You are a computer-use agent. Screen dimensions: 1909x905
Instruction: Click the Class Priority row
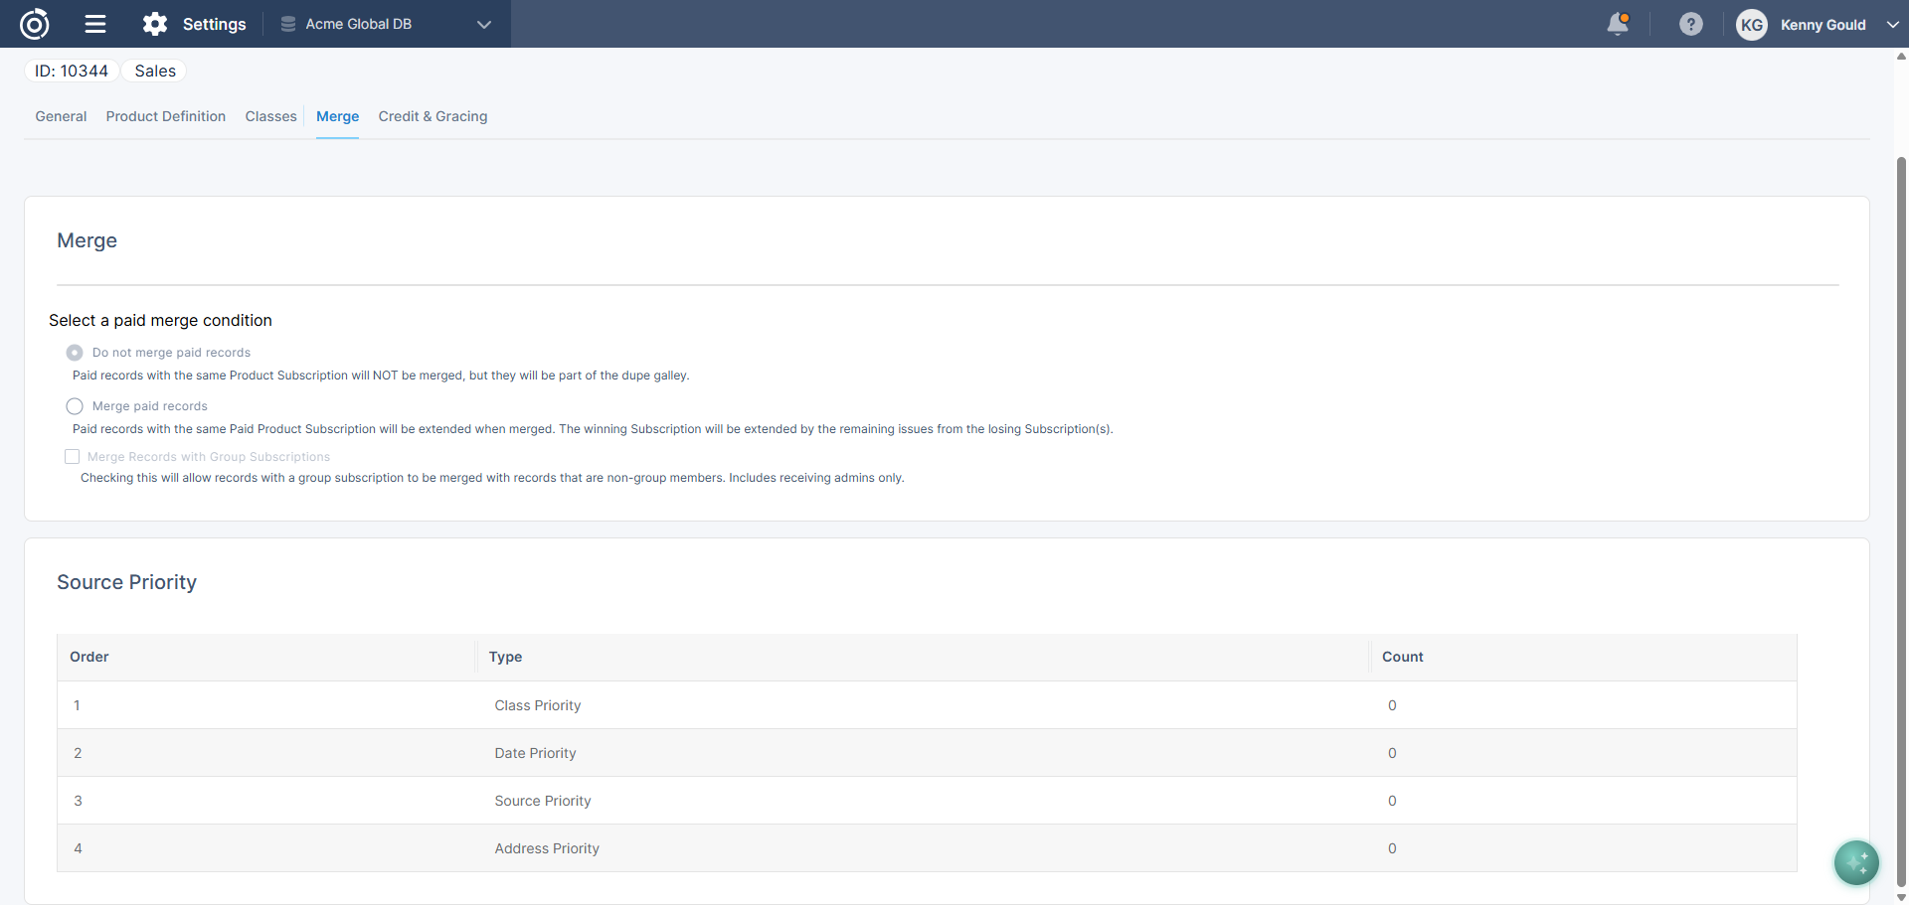point(927,705)
